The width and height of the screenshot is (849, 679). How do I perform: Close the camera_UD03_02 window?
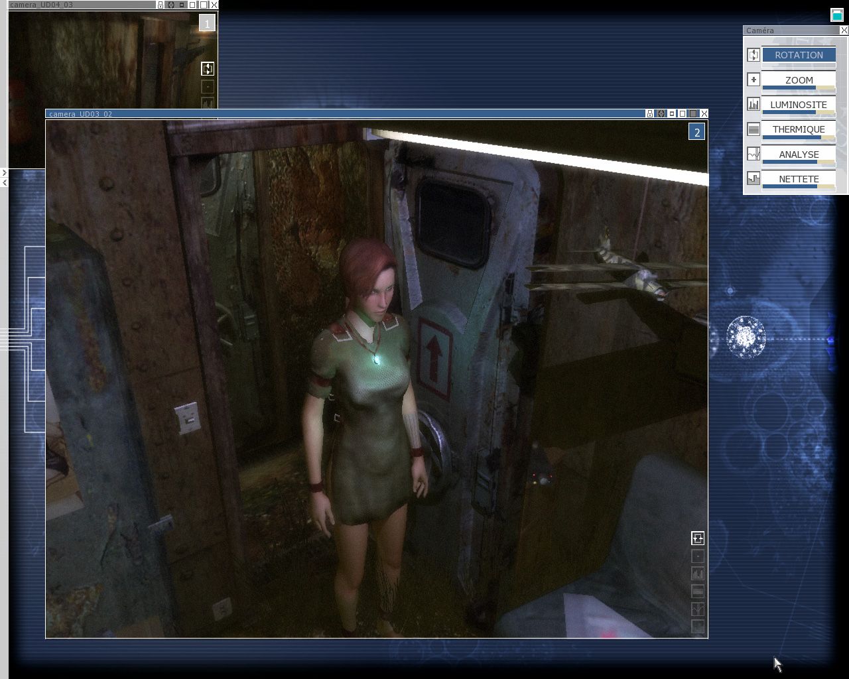coord(704,113)
